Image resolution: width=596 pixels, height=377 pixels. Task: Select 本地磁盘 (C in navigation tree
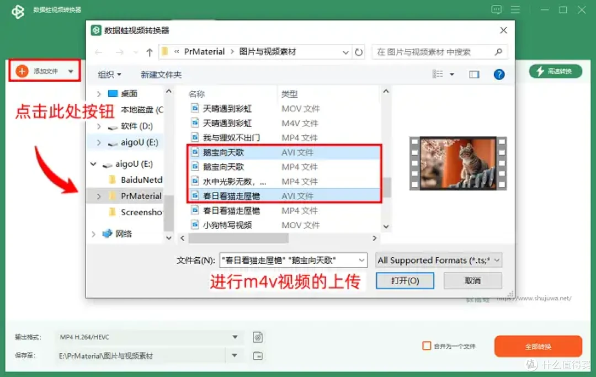(x=142, y=110)
